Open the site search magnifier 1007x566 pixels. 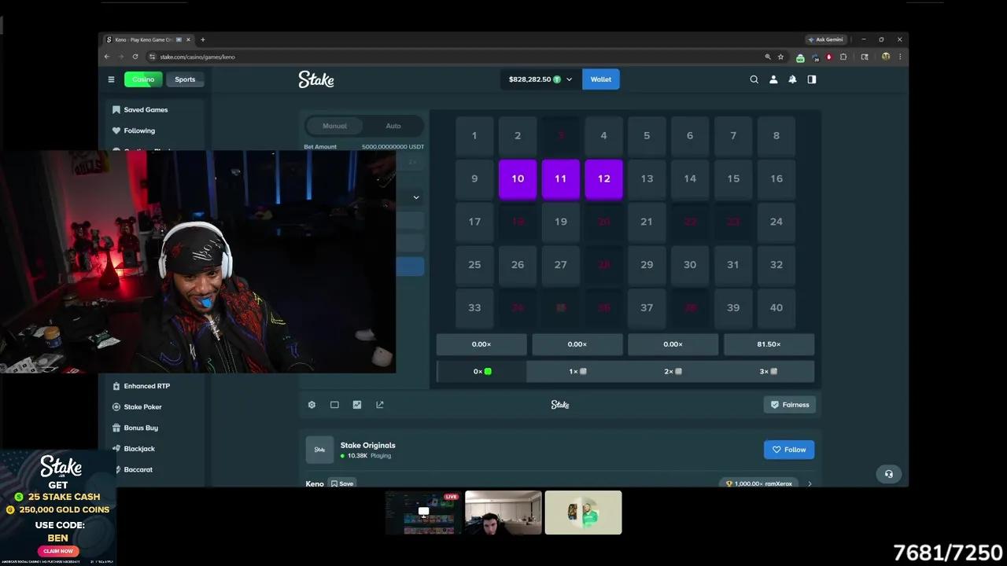[754, 79]
